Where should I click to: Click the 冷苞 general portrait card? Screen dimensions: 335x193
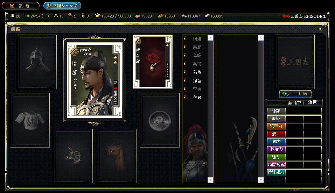[95, 80]
